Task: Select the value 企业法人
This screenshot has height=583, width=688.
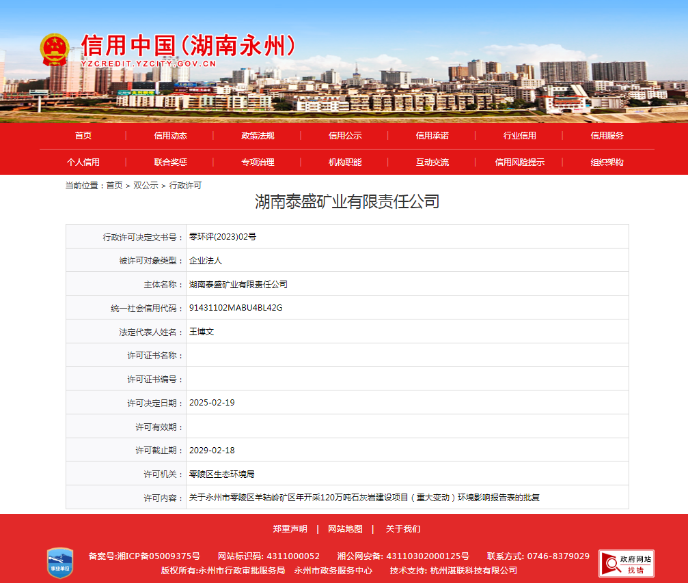Action: 206,260
